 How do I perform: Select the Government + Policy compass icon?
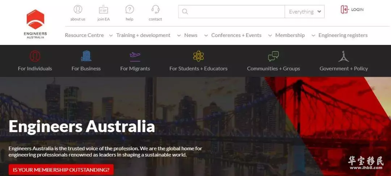coord(344,56)
